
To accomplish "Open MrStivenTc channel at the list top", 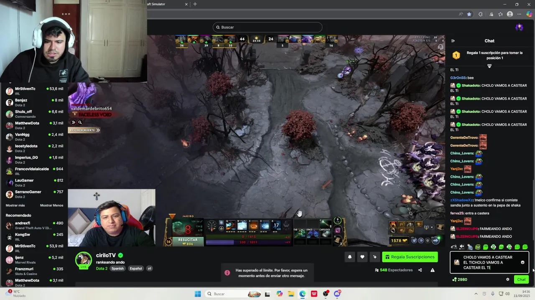I will (x=34, y=91).
